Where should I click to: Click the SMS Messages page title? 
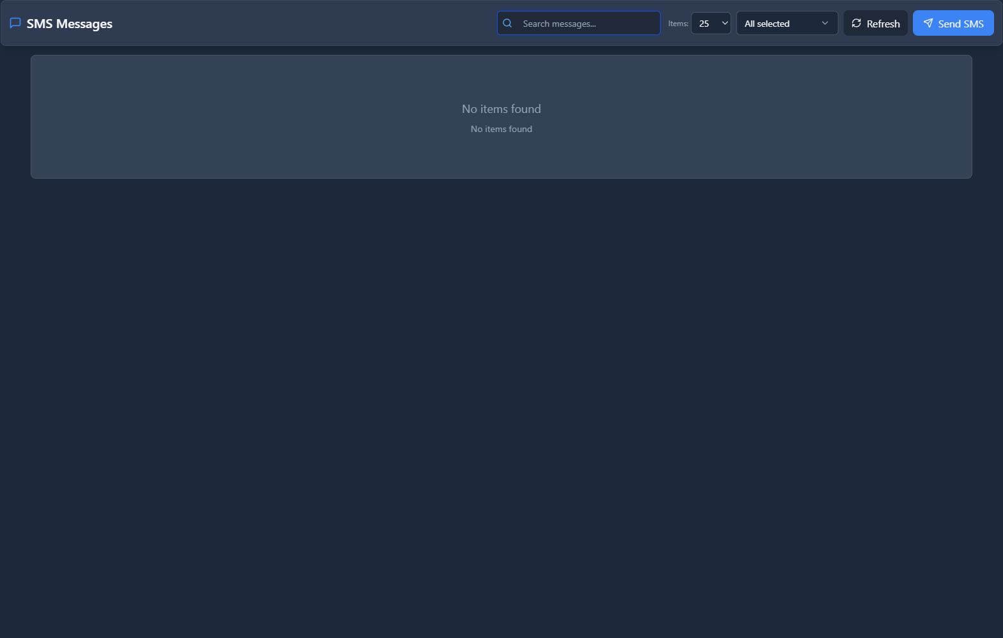pyautogui.click(x=70, y=24)
